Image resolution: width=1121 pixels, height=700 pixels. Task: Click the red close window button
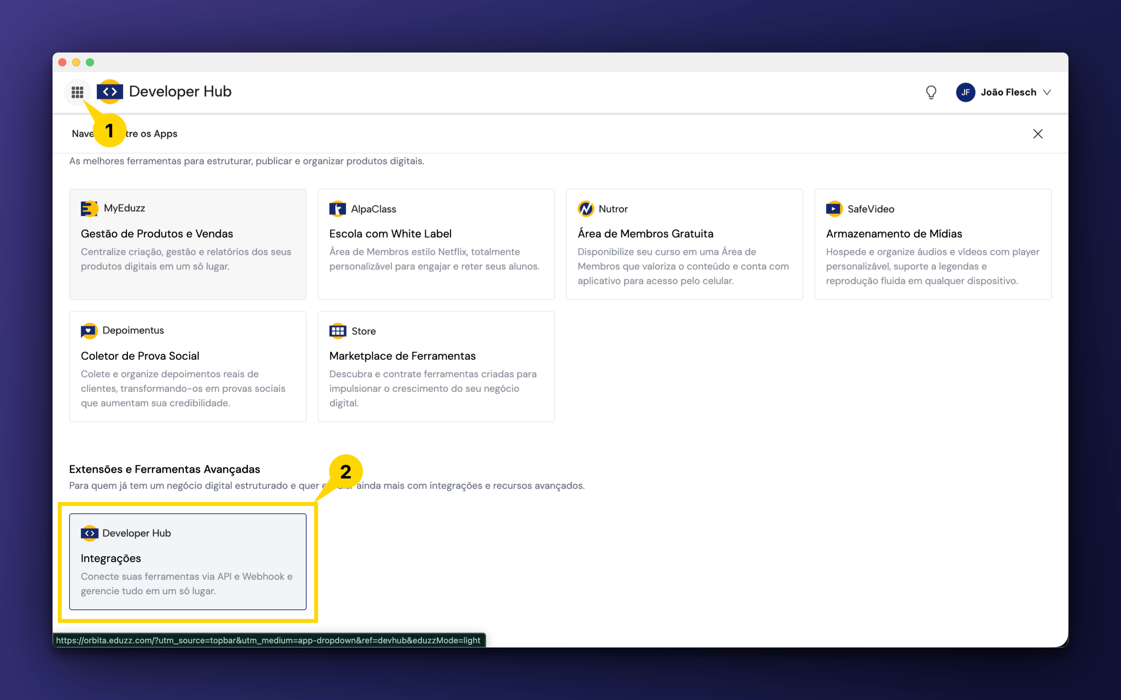point(63,63)
